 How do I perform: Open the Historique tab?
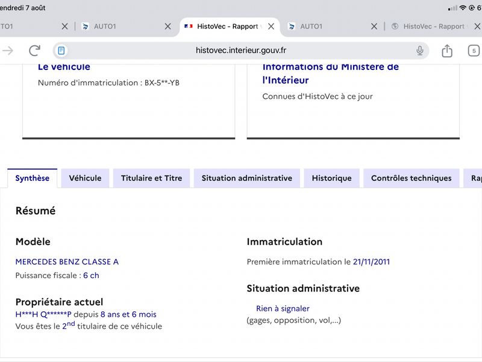pyautogui.click(x=332, y=178)
